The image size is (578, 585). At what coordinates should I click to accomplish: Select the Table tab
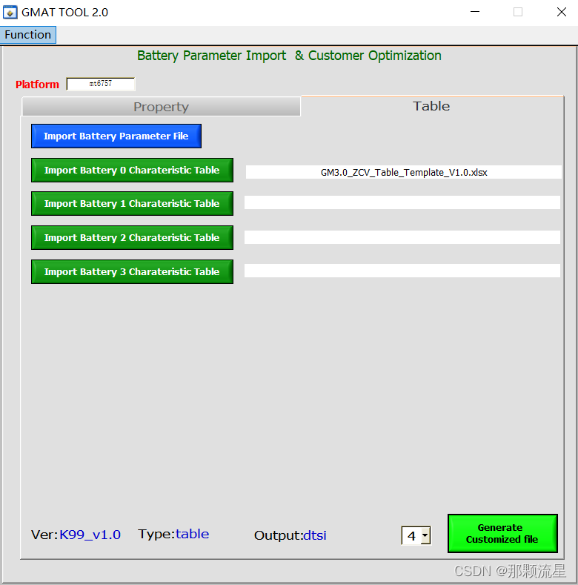coord(432,106)
